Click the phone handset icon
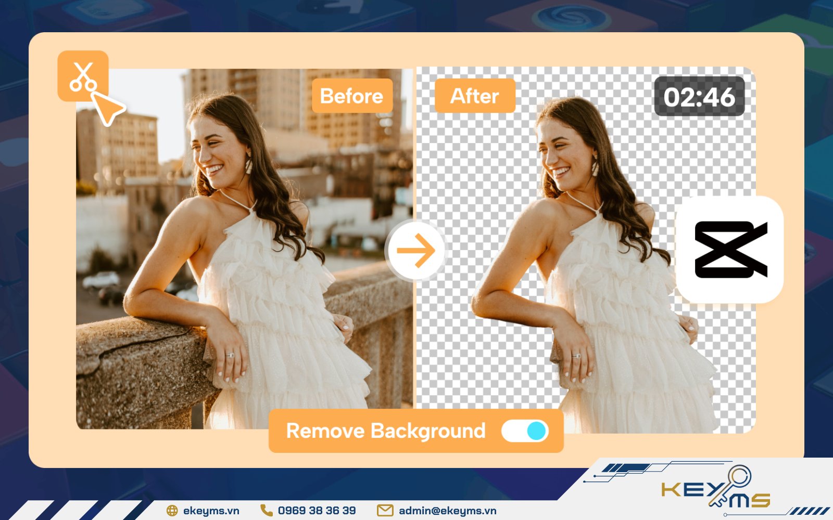The image size is (833, 520). pyautogui.click(x=266, y=510)
